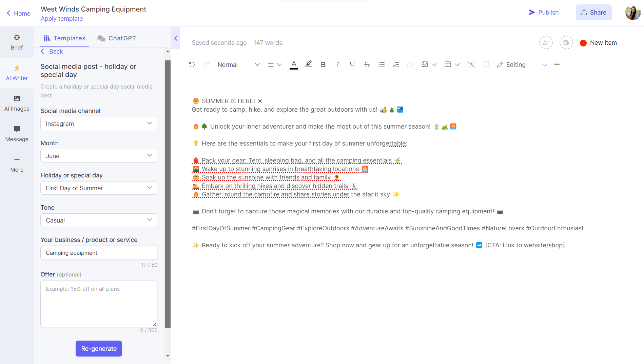Open the Brief sidebar panel
Screen dimensions: 644x364
click(17, 42)
